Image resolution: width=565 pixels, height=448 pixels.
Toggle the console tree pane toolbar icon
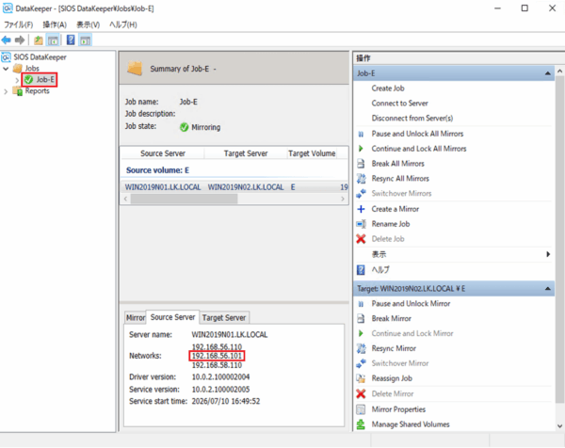pyautogui.click(x=53, y=40)
